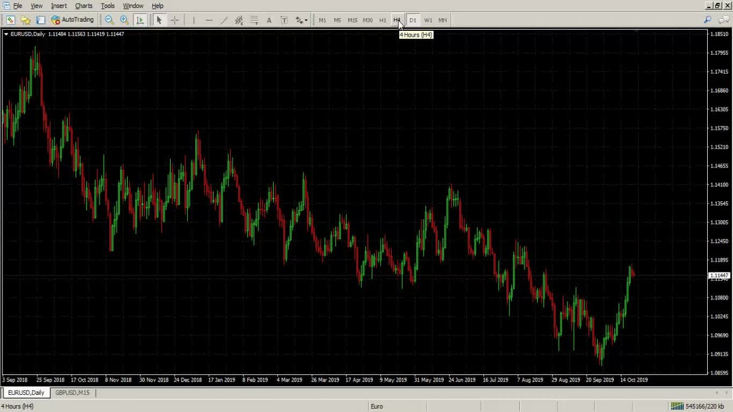Zoom in on the chart
This screenshot has width=733, height=412.
click(x=124, y=20)
